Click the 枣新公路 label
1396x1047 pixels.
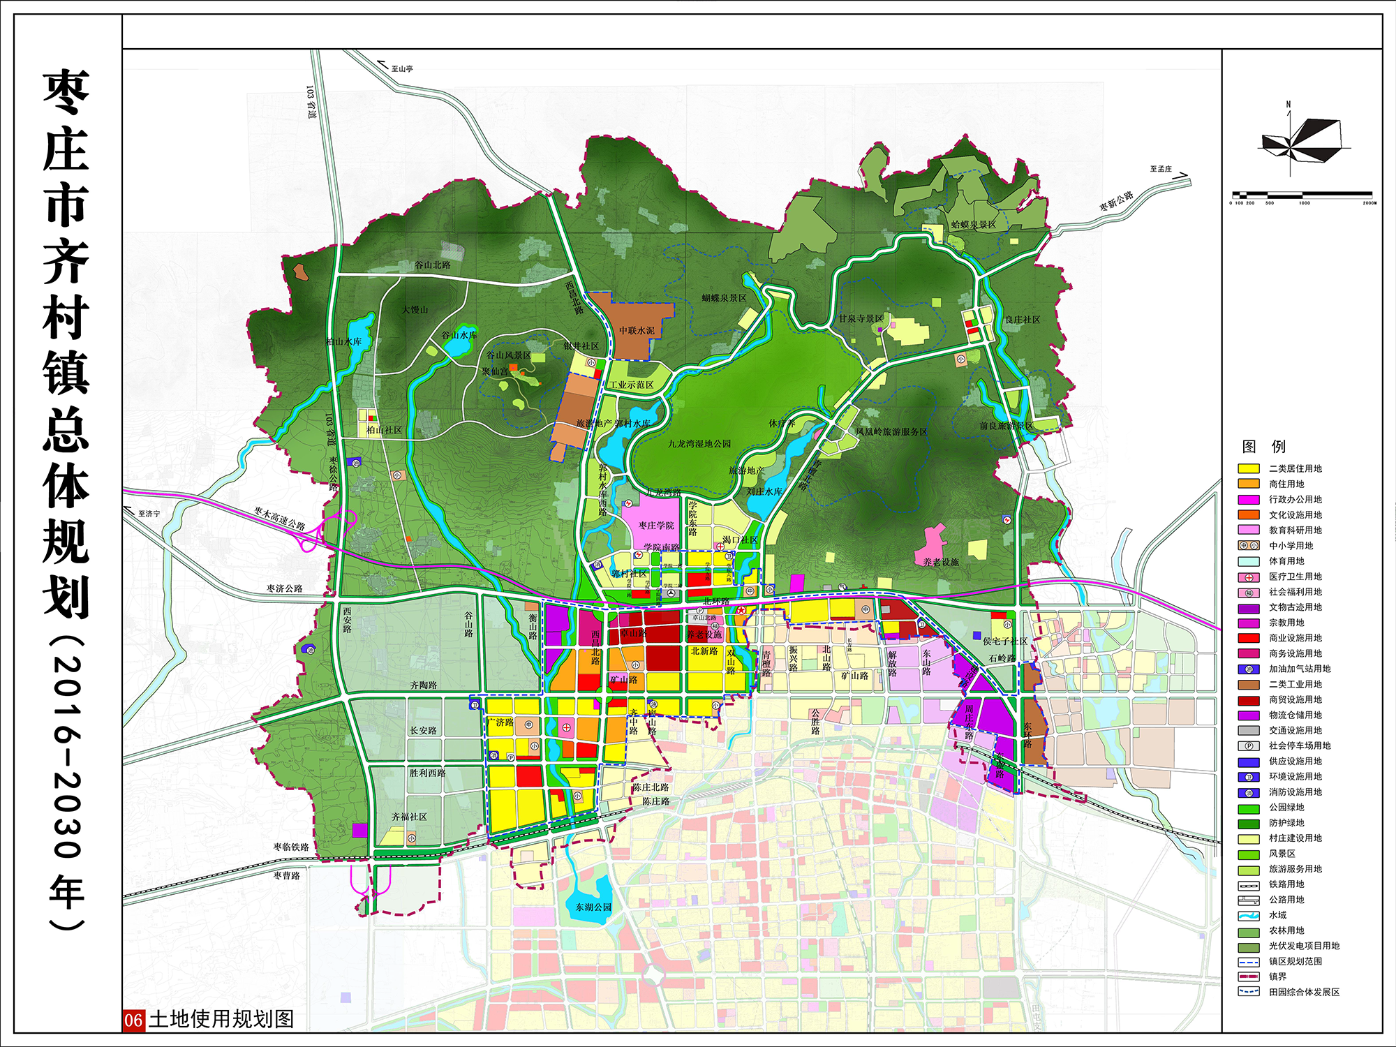[1117, 202]
